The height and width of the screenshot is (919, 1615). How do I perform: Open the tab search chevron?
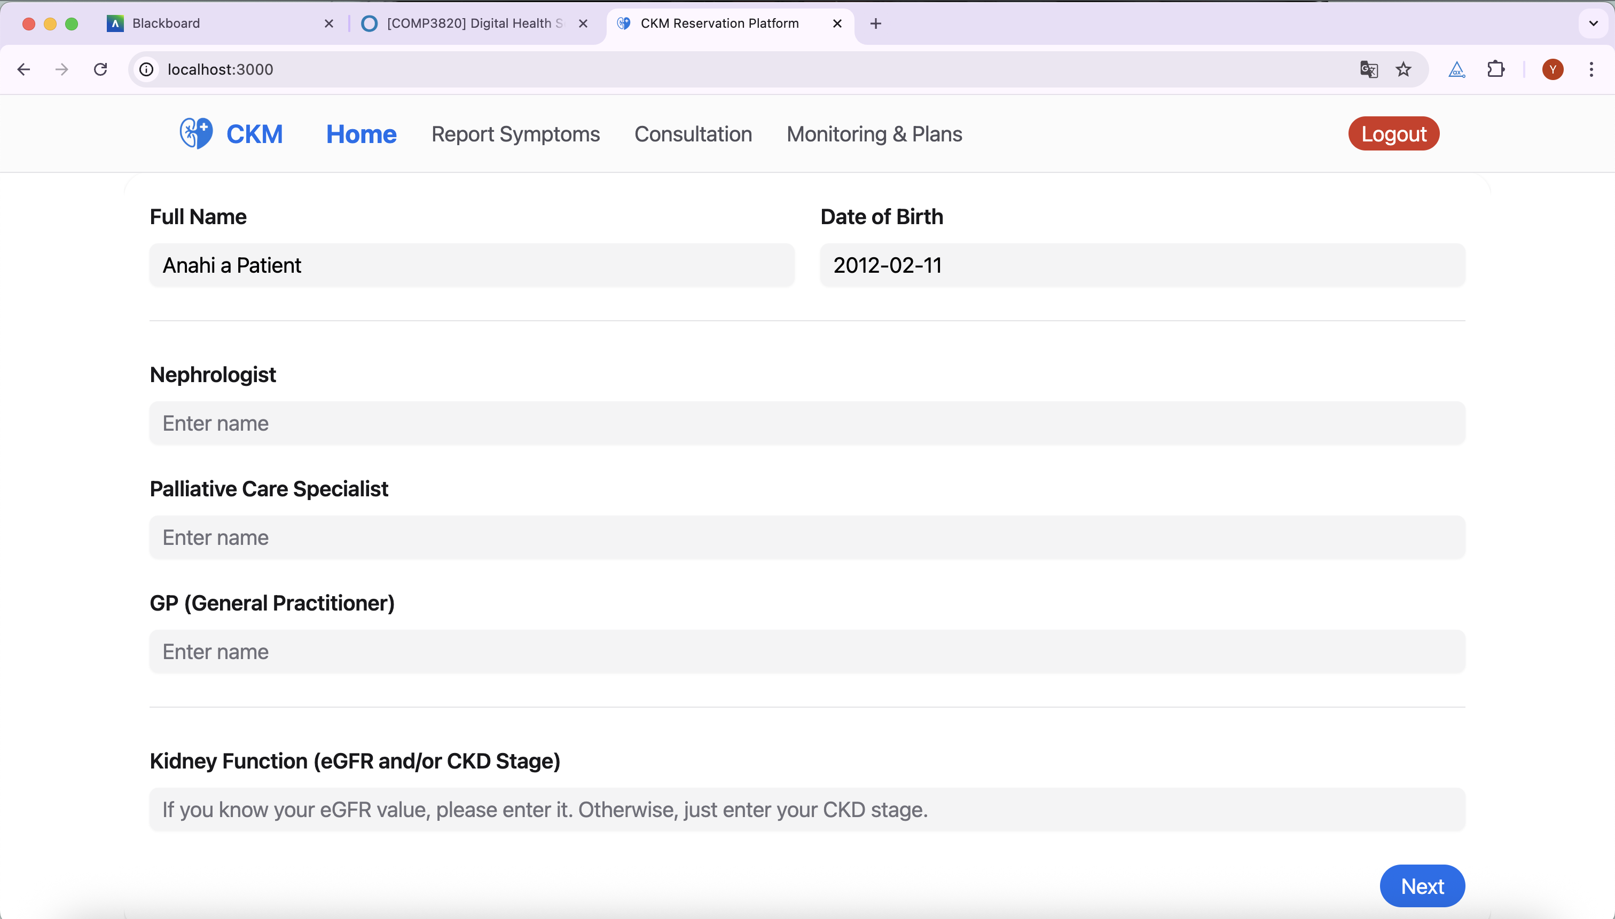(x=1594, y=23)
